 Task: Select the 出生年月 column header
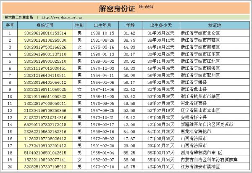pos(102,25)
